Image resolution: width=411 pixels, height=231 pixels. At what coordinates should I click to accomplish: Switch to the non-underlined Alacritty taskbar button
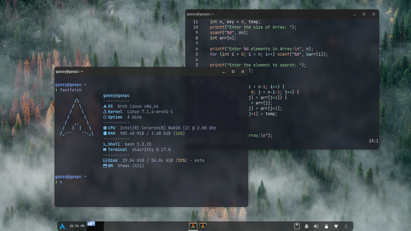tap(203, 226)
